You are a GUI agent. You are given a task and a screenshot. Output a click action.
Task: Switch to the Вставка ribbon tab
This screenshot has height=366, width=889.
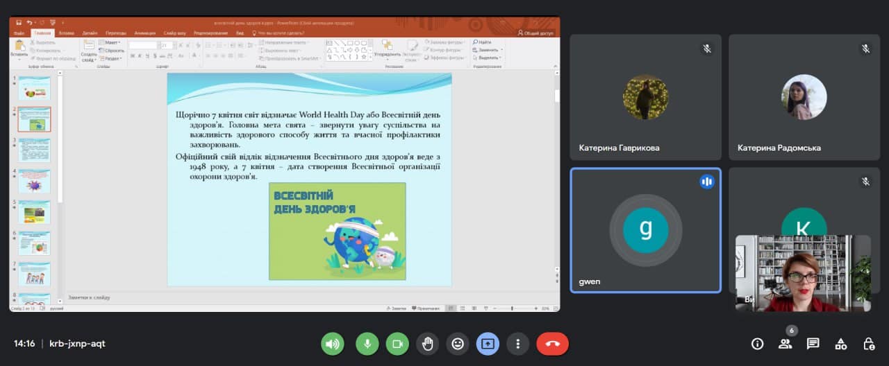point(67,33)
